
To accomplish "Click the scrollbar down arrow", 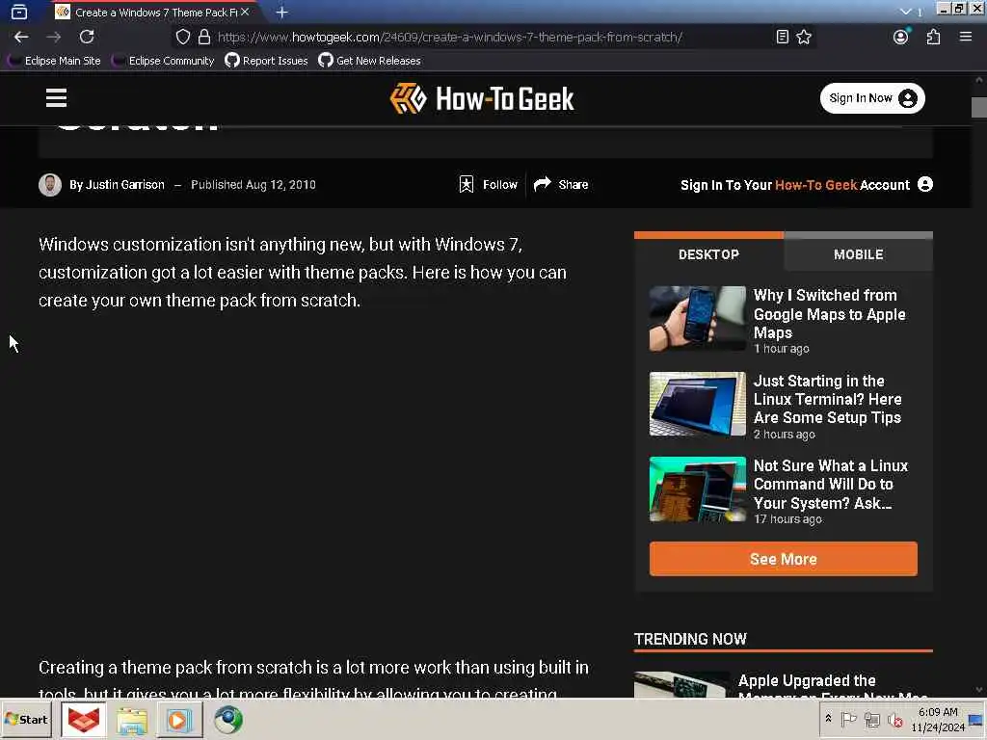I will click(979, 690).
